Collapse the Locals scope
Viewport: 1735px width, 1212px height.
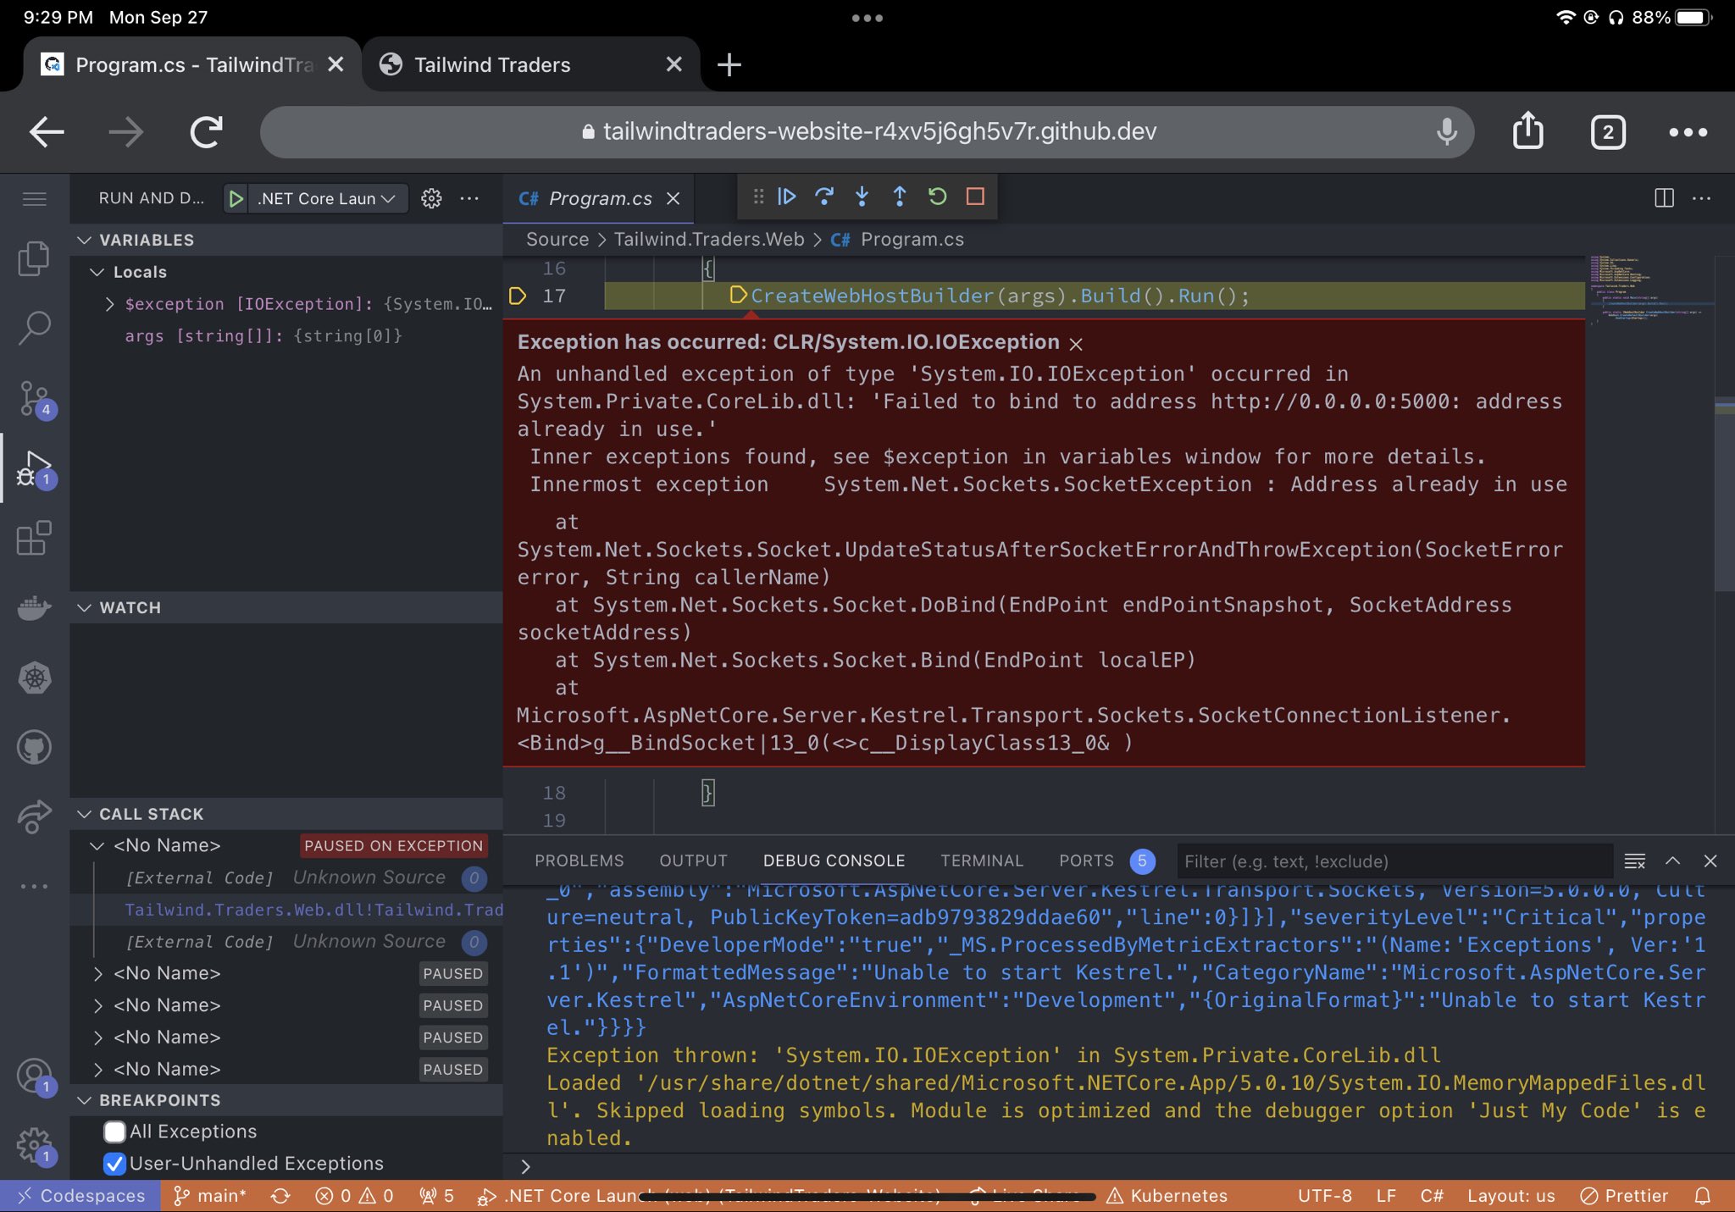point(97,272)
